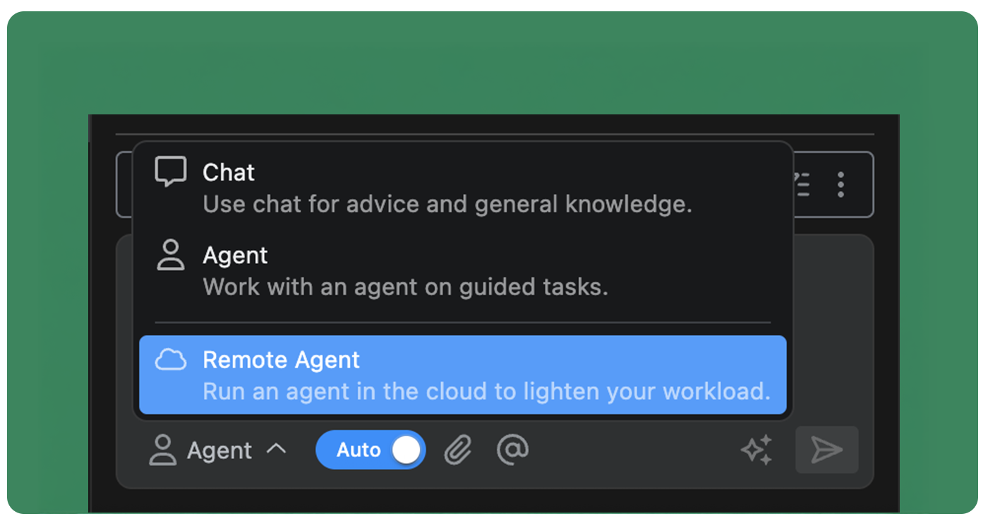Click the Agent person icon in the bottom bar
988x521 pixels.
pos(162,450)
